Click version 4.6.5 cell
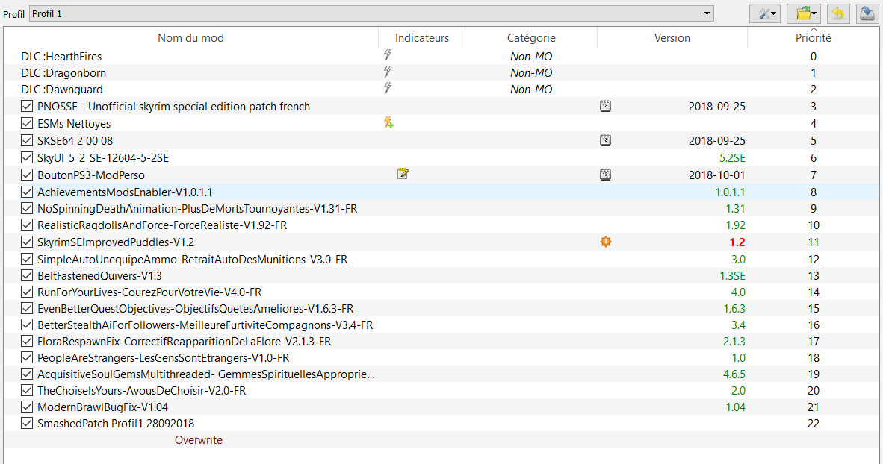The width and height of the screenshot is (883, 464). coord(734,374)
